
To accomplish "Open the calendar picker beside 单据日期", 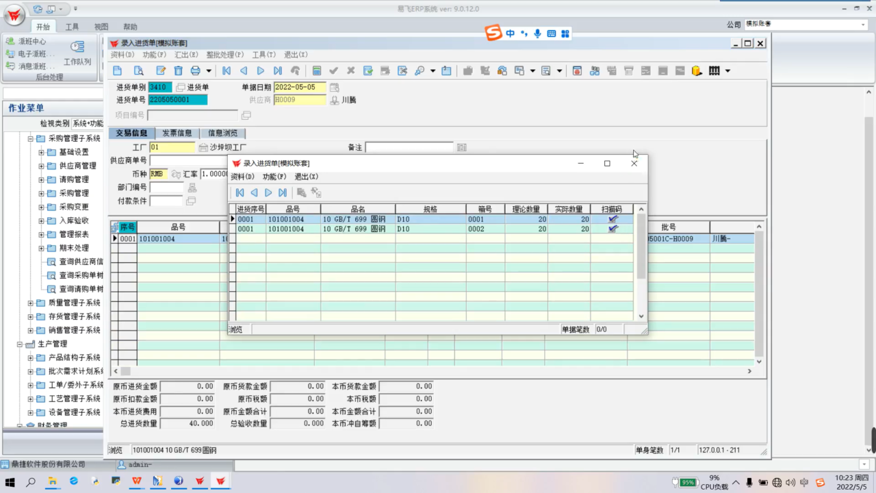I will coord(334,87).
